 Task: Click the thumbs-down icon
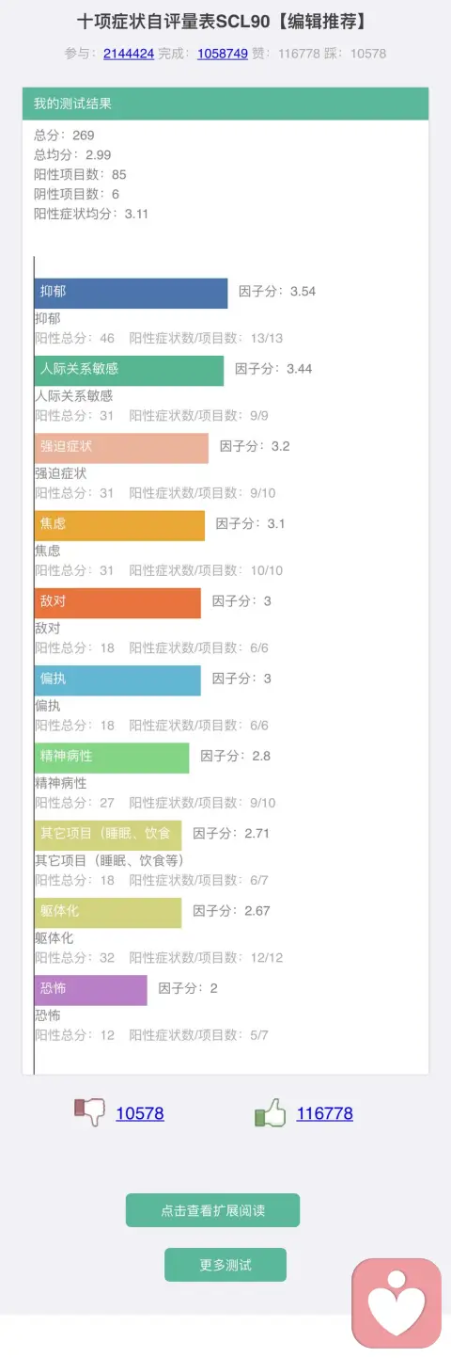[89, 1112]
